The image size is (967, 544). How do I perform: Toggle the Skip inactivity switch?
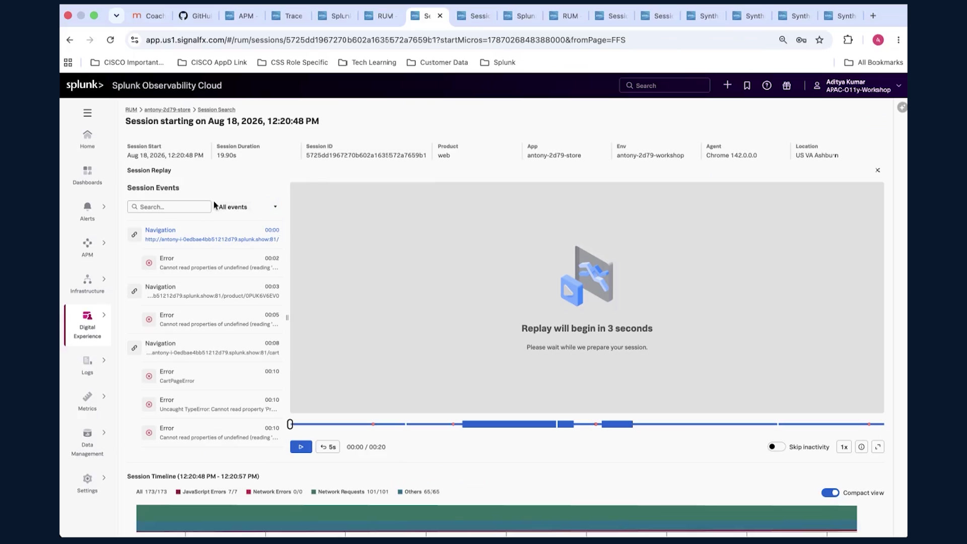tap(776, 447)
